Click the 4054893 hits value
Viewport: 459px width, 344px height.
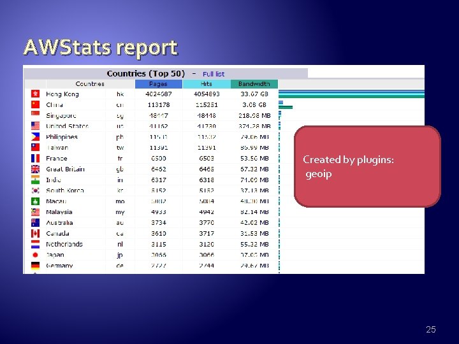[207, 94]
